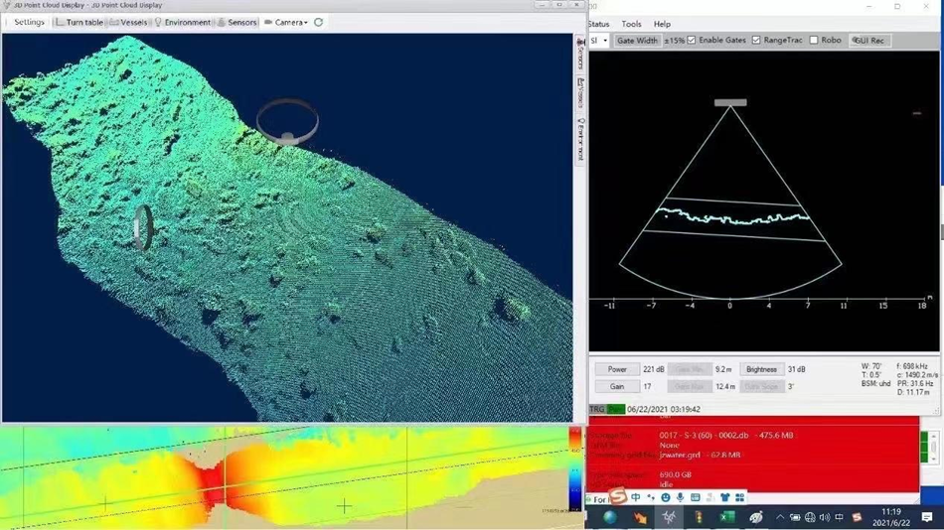Viewport: 944px width, 530px height.
Task: Show hidden system tray icons
Action: pyautogui.click(x=780, y=517)
